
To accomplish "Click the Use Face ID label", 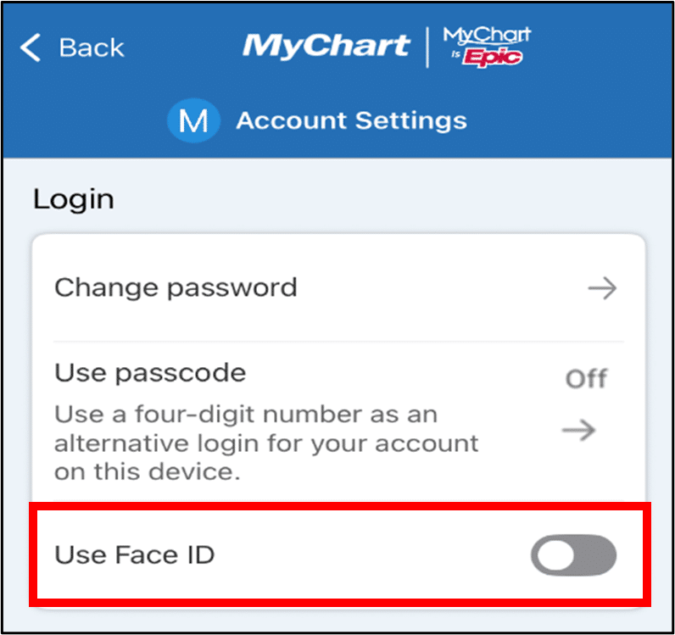I will [x=134, y=554].
